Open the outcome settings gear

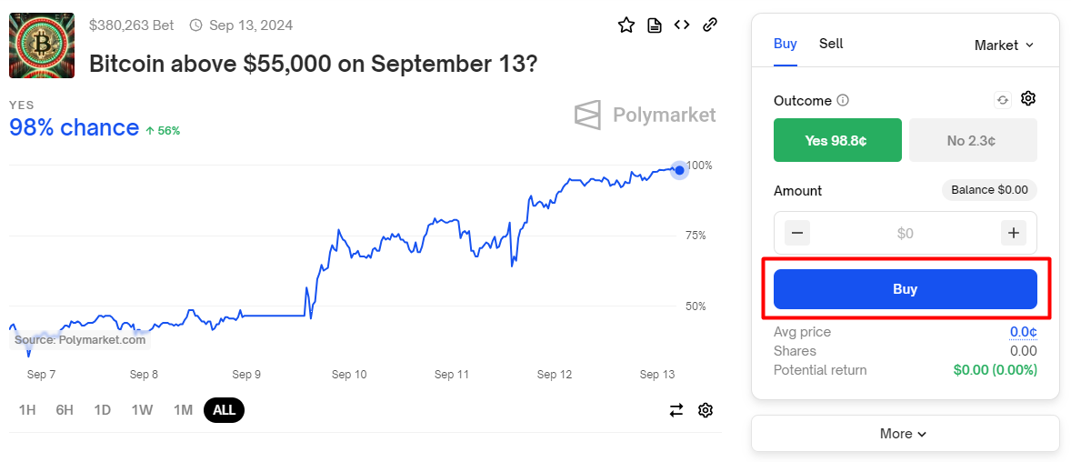click(1028, 99)
